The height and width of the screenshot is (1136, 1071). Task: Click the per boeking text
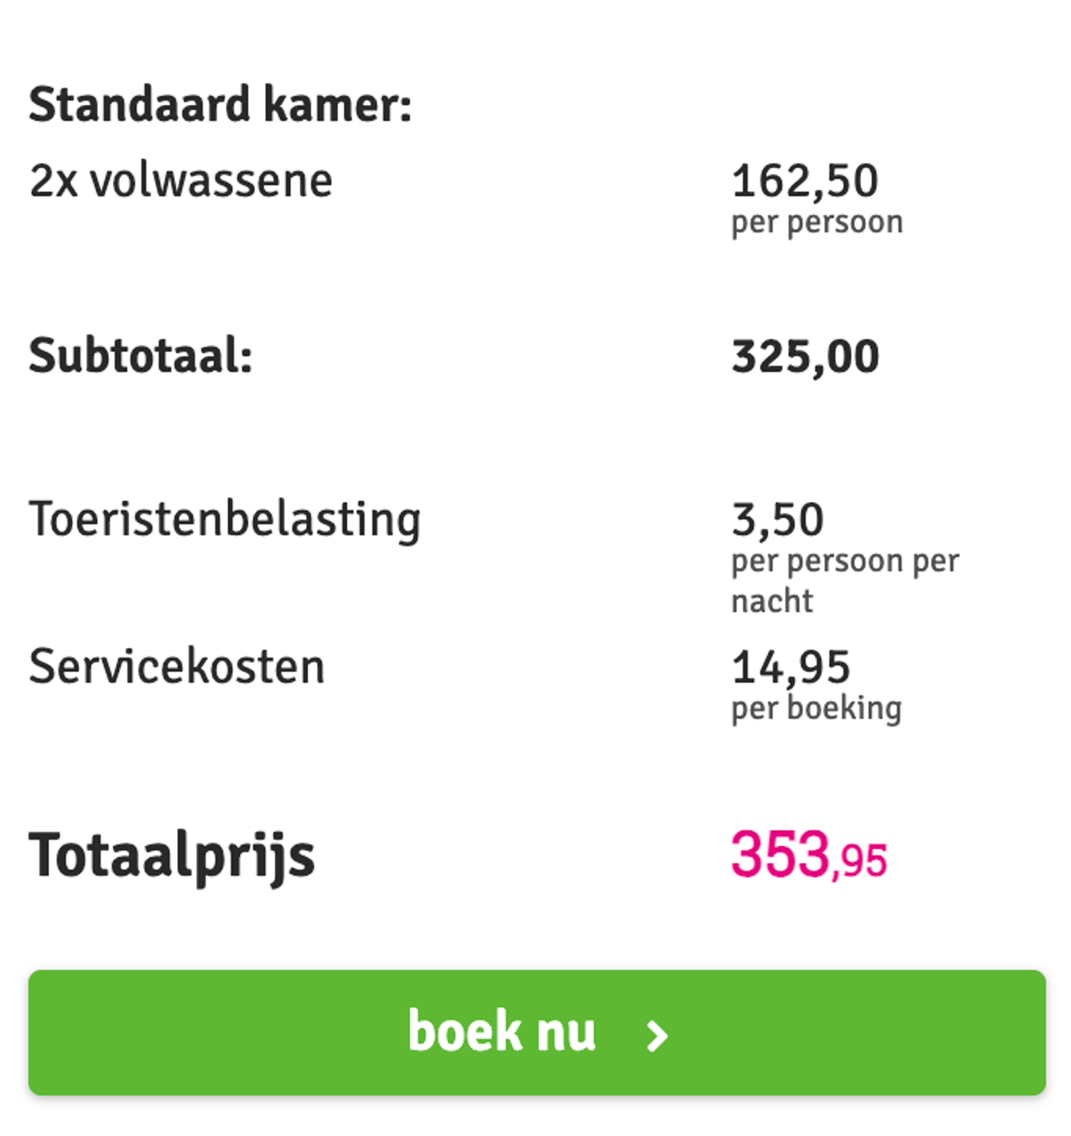(817, 708)
